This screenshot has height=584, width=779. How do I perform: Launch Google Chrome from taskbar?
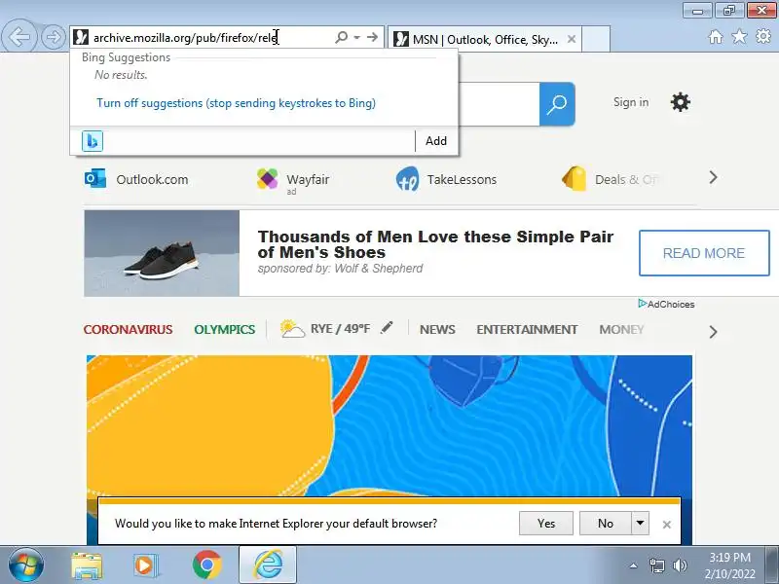[206, 565]
